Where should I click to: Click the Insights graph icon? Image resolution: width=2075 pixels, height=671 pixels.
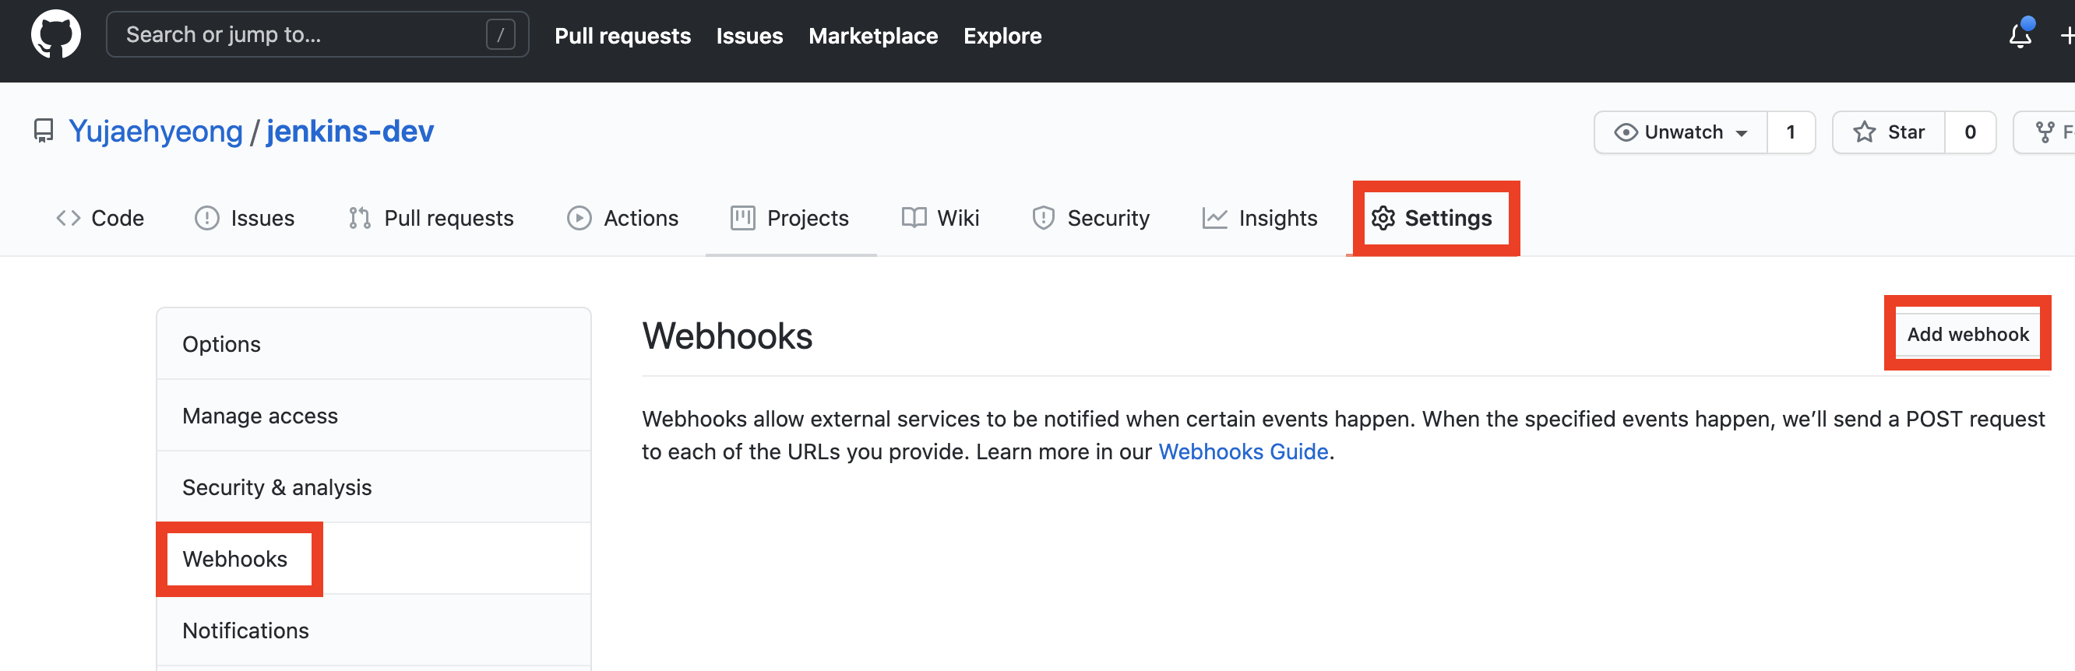pos(1214,218)
